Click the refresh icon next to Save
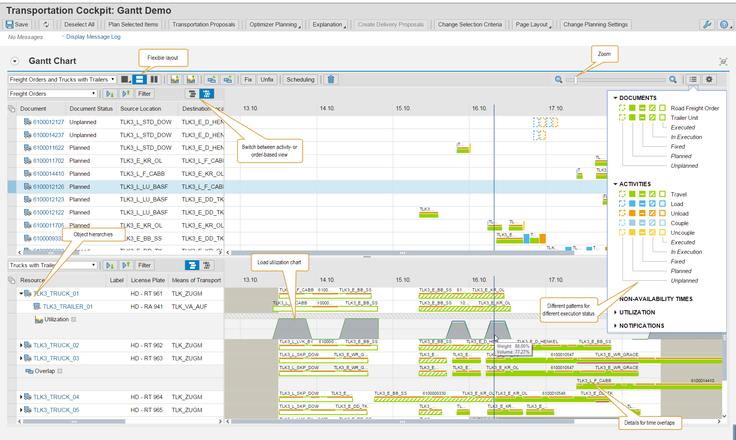This screenshot has width=736, height=440. coord(46,24)
